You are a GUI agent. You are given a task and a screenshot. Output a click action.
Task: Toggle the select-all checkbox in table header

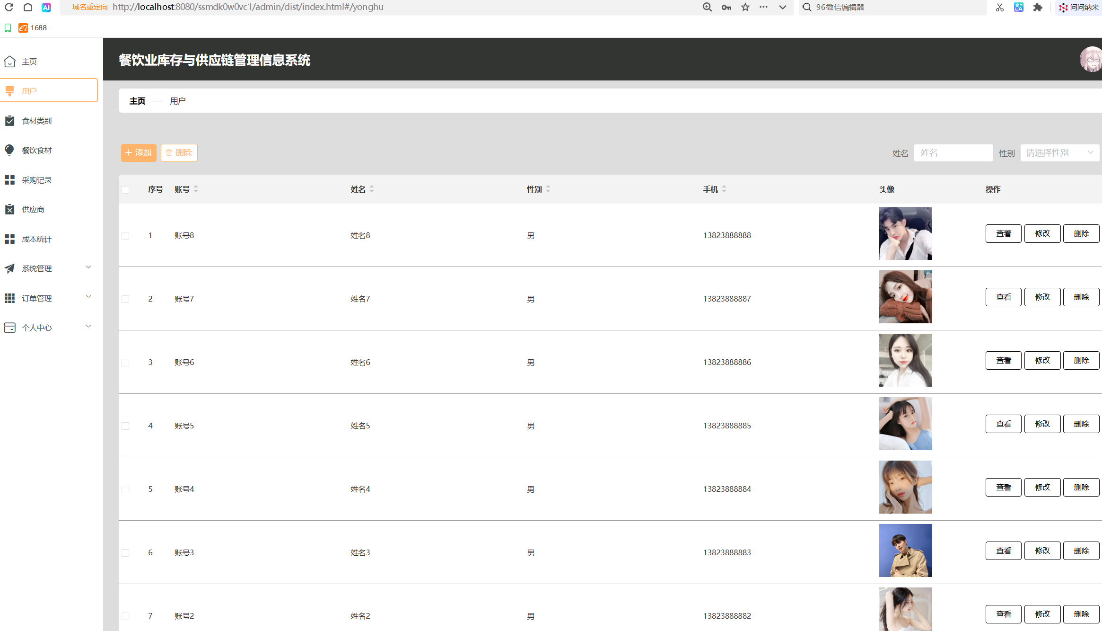pyautogui.click(x=125, y=190)
